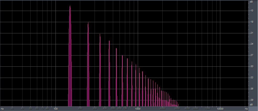This screenshot has height=111, width=258.
Task: Select the 100 Hz frequency axis label
Action: tap(55, 108)
